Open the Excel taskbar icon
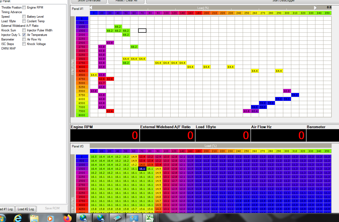339x222 pixels. [x=150, y=218]
